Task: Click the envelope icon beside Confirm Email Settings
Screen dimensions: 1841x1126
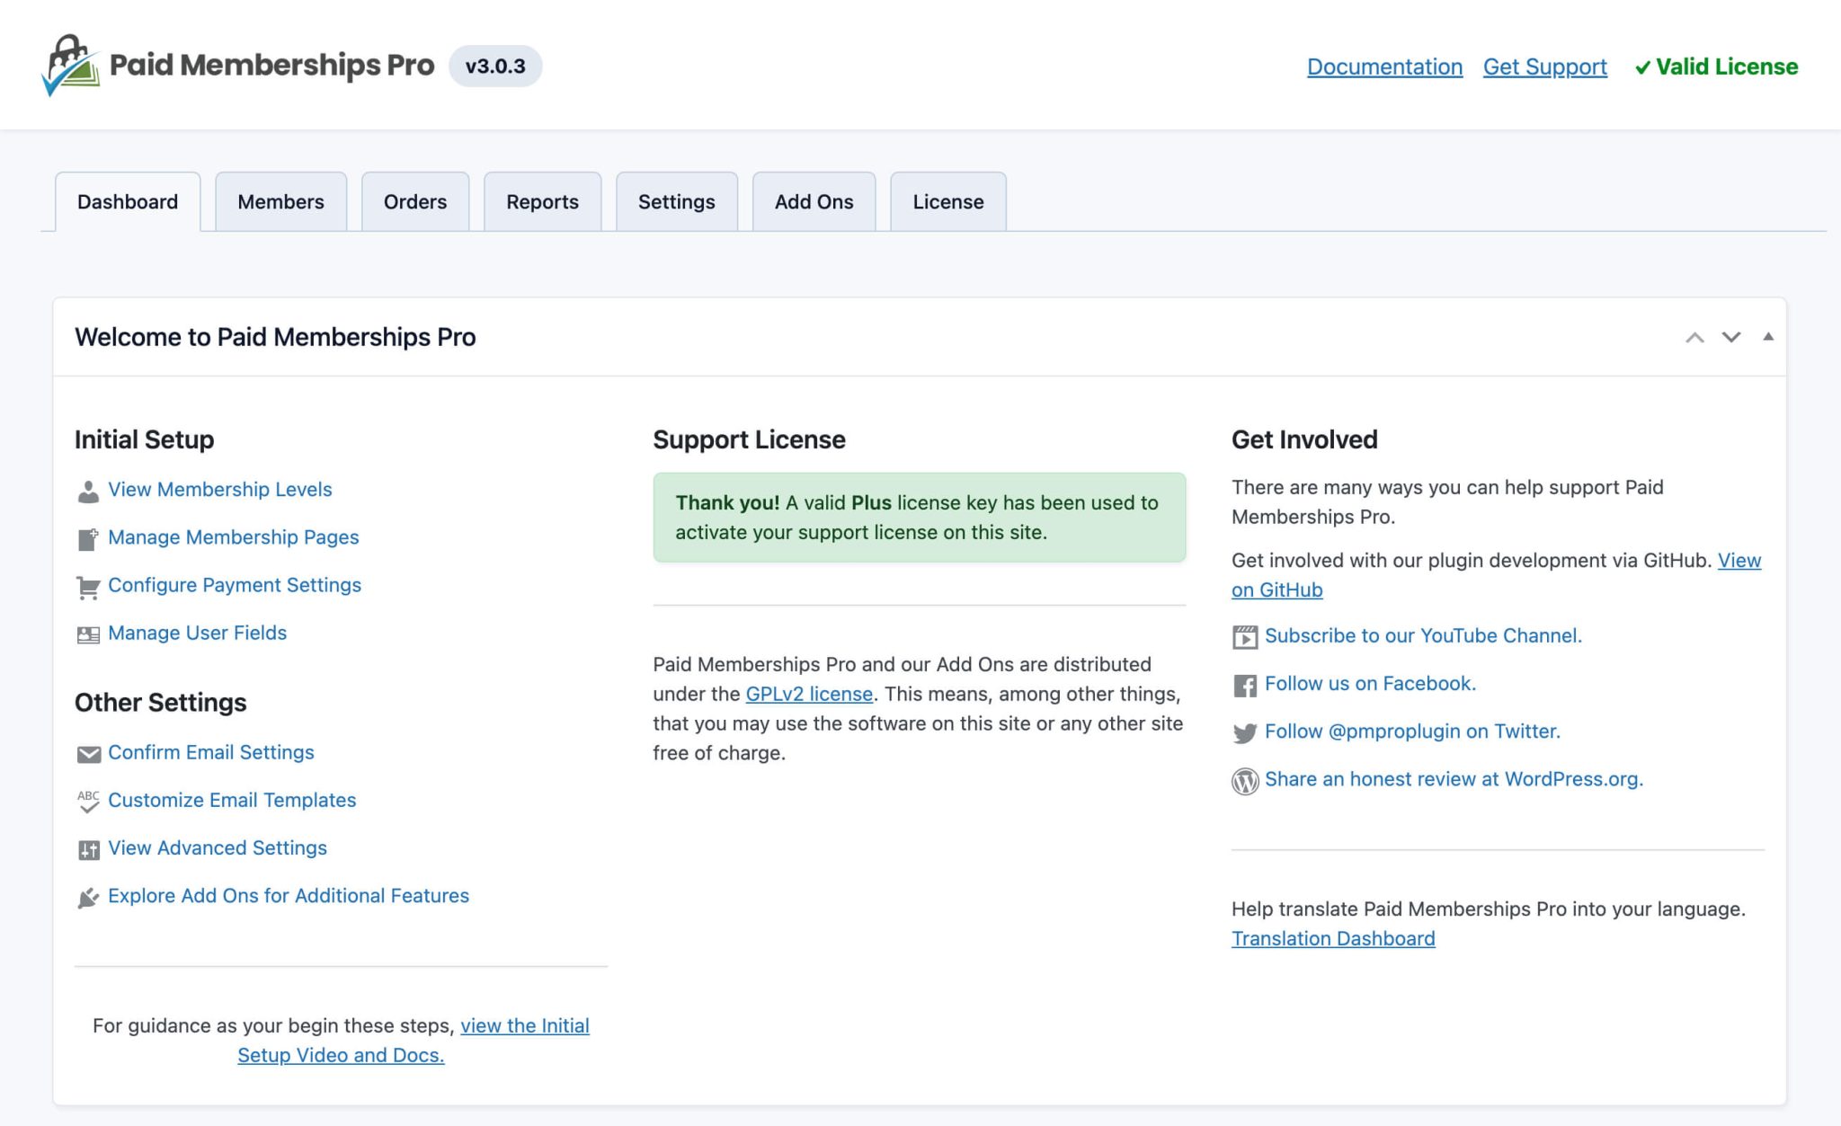Action: pos(88,754)
